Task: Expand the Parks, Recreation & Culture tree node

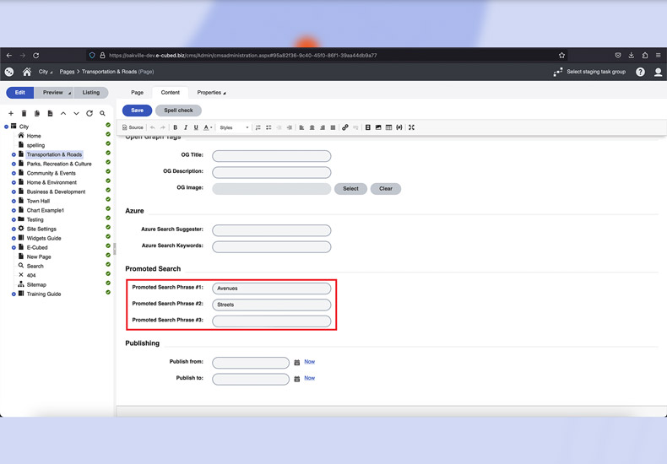Action: point(14,164)
